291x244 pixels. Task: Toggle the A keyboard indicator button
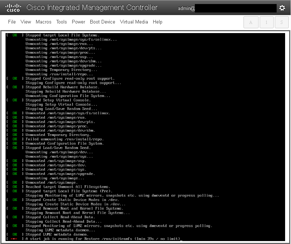[251, 22]
